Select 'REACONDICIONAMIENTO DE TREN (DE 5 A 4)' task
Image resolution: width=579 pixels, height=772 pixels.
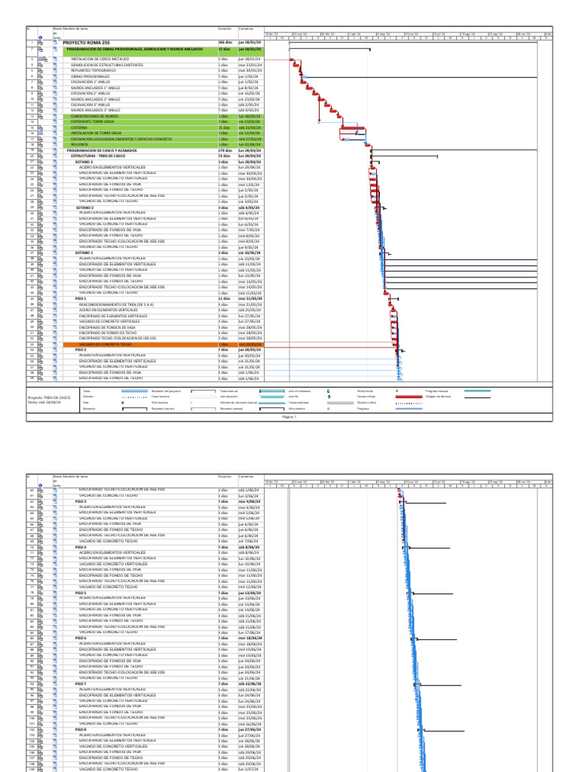[116, 305]
